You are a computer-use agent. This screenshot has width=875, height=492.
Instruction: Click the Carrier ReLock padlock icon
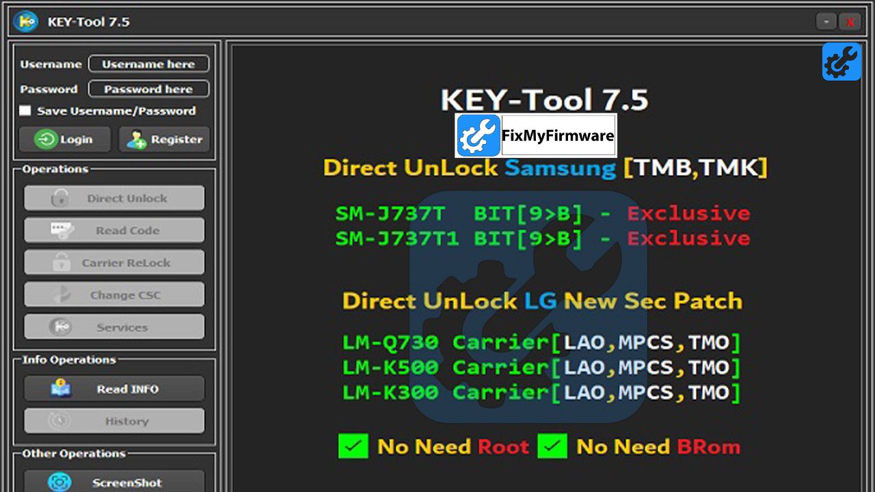point(62,262)
